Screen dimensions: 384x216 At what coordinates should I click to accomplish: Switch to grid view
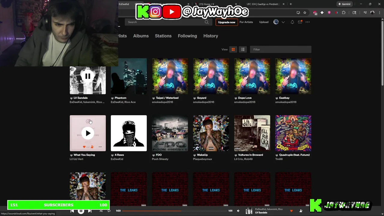point(233,49)
